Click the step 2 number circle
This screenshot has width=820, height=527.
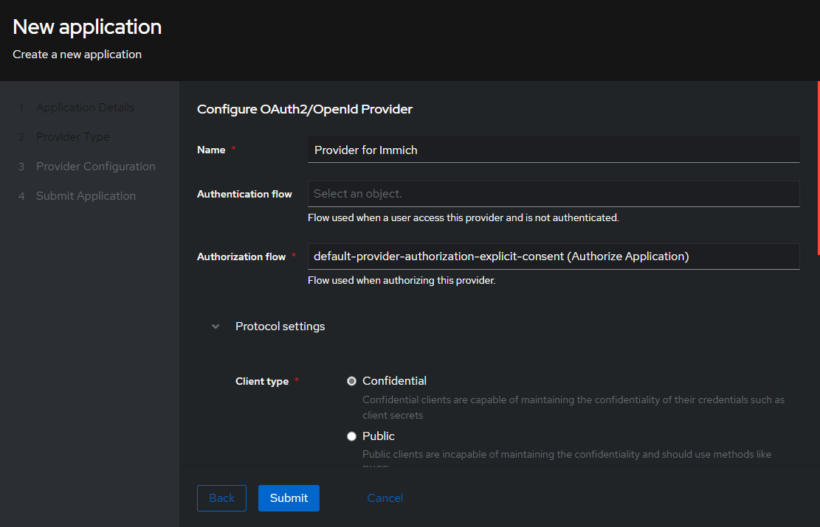tap(21, 136)
